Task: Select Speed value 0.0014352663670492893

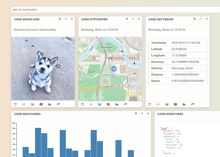Action: 188,81
